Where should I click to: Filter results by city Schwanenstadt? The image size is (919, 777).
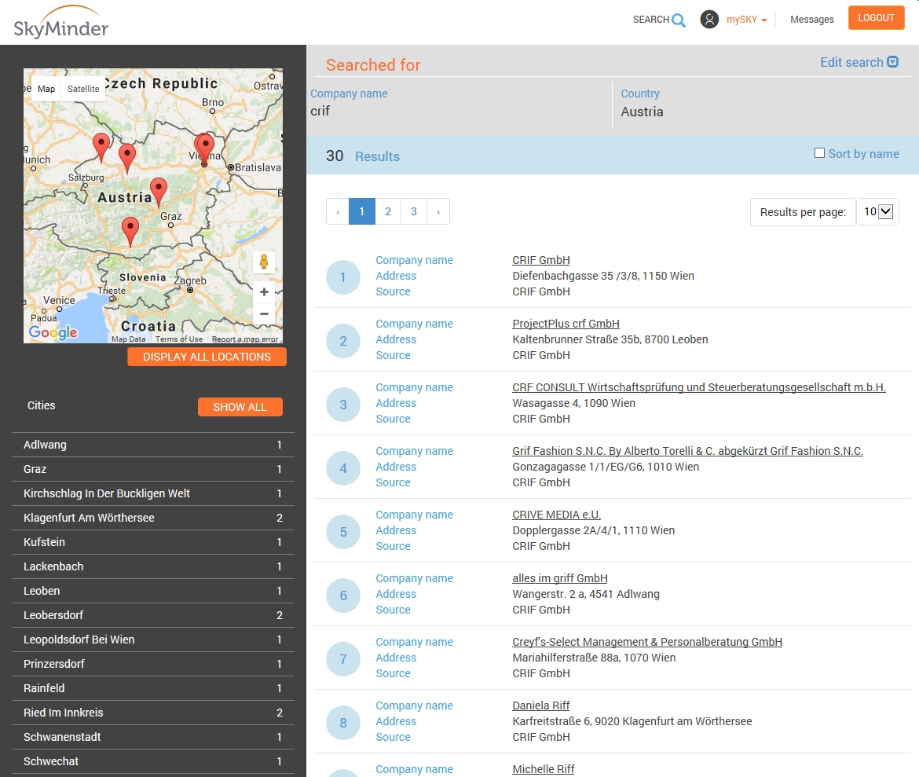click(153, 736)
